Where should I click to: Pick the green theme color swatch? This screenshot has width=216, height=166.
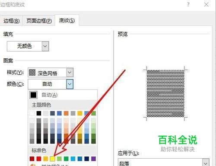click(93, 113)
